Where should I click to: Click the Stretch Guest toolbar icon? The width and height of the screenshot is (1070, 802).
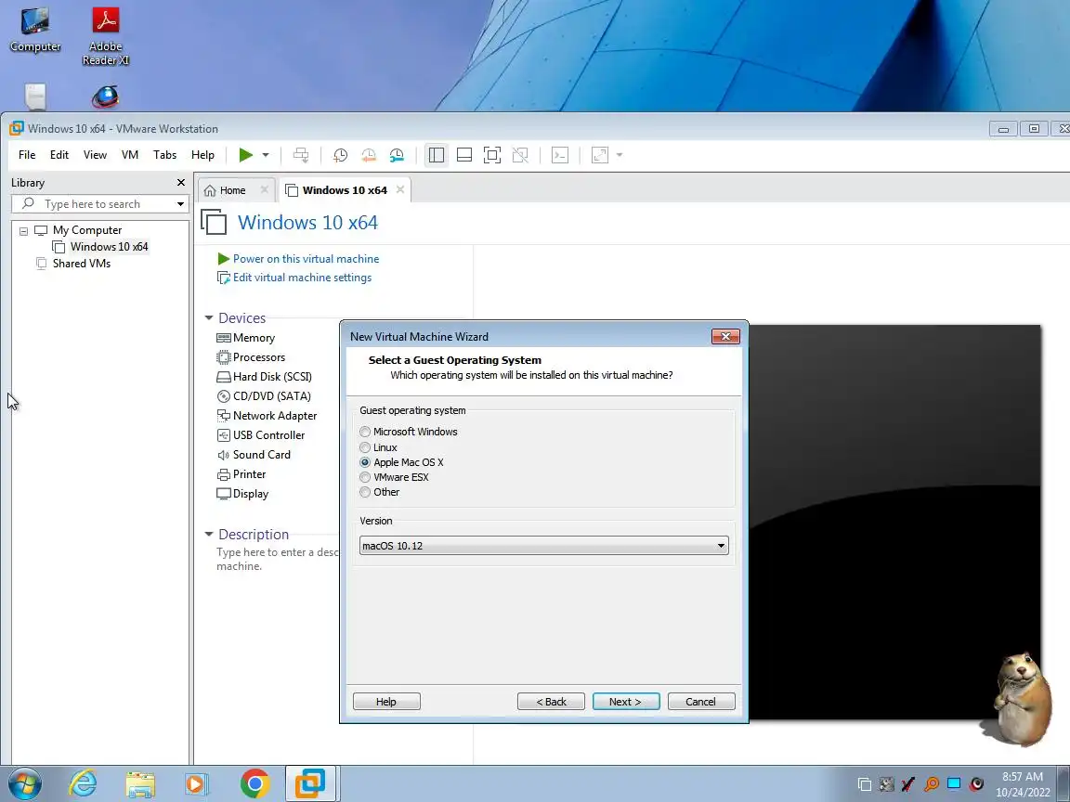coord(600,155)
